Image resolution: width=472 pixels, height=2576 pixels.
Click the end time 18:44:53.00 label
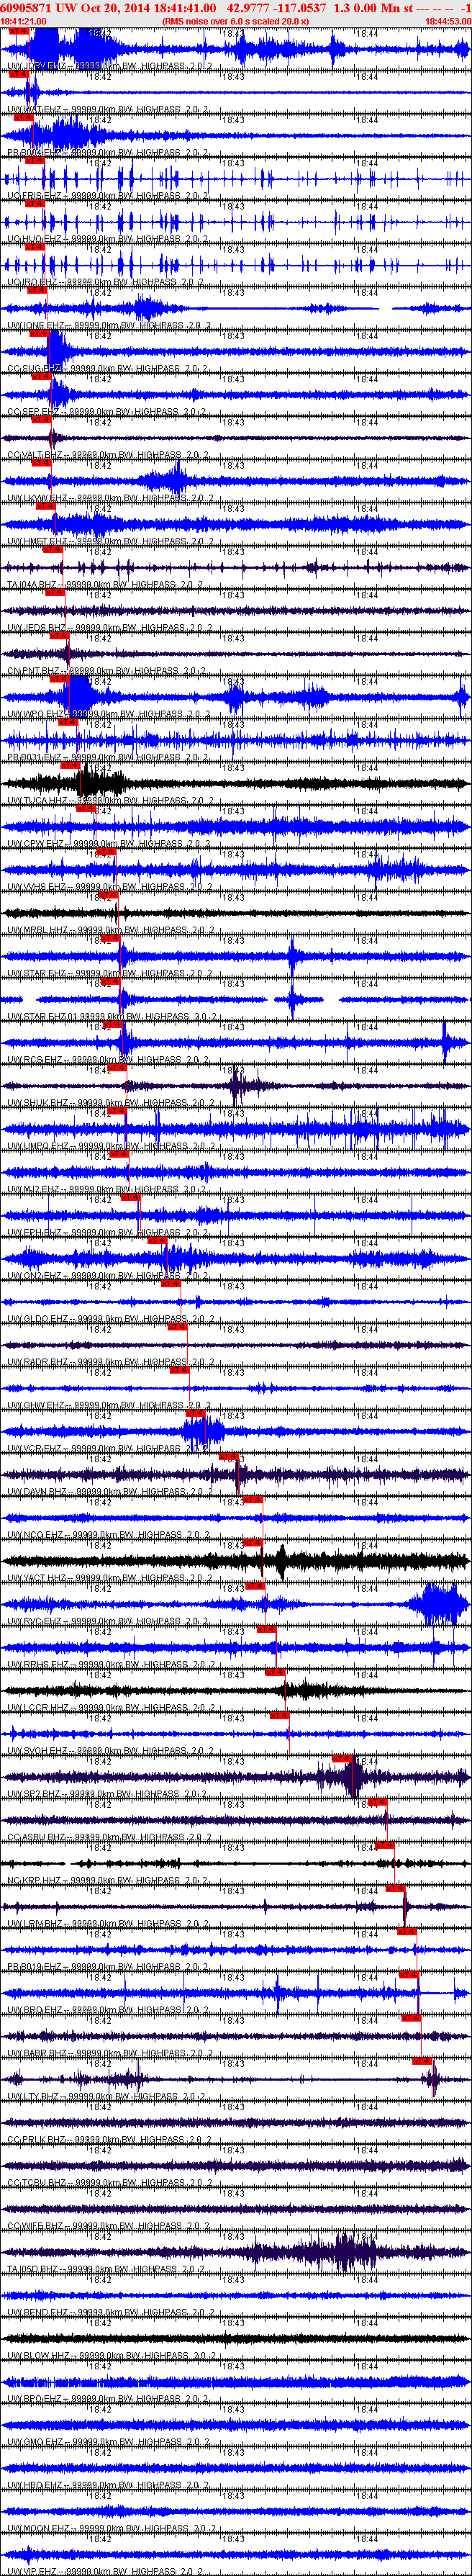tap(447, 21)
